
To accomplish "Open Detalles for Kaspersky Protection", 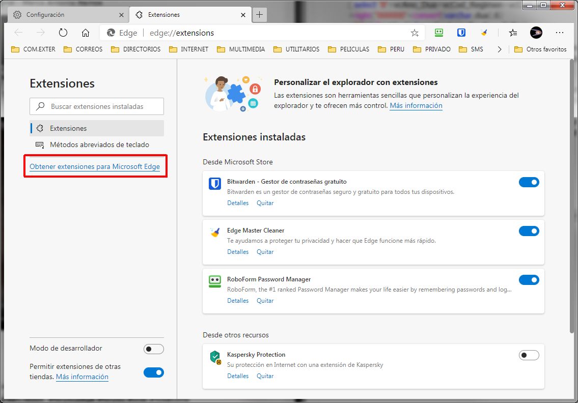I will (238, 376).
